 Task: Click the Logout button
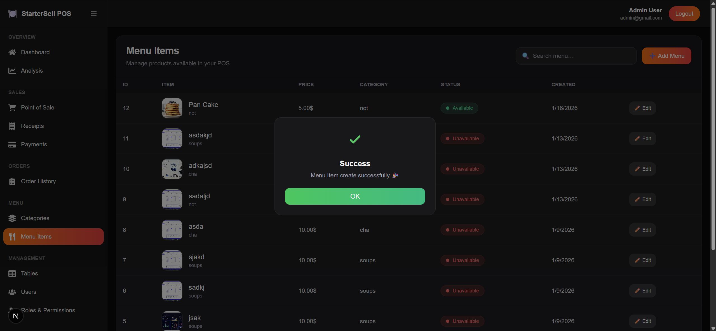click(x=684, y=14)
